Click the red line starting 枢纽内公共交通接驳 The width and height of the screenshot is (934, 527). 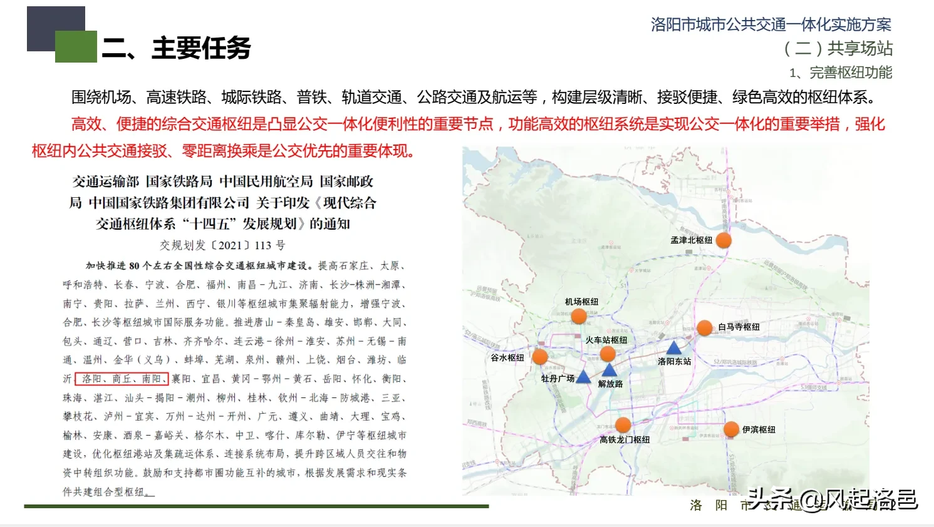(224, 151)
